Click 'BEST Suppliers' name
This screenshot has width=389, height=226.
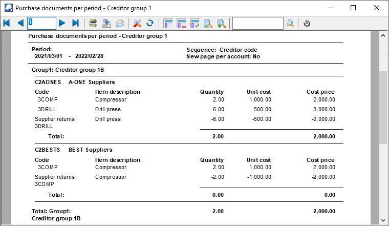91,150
